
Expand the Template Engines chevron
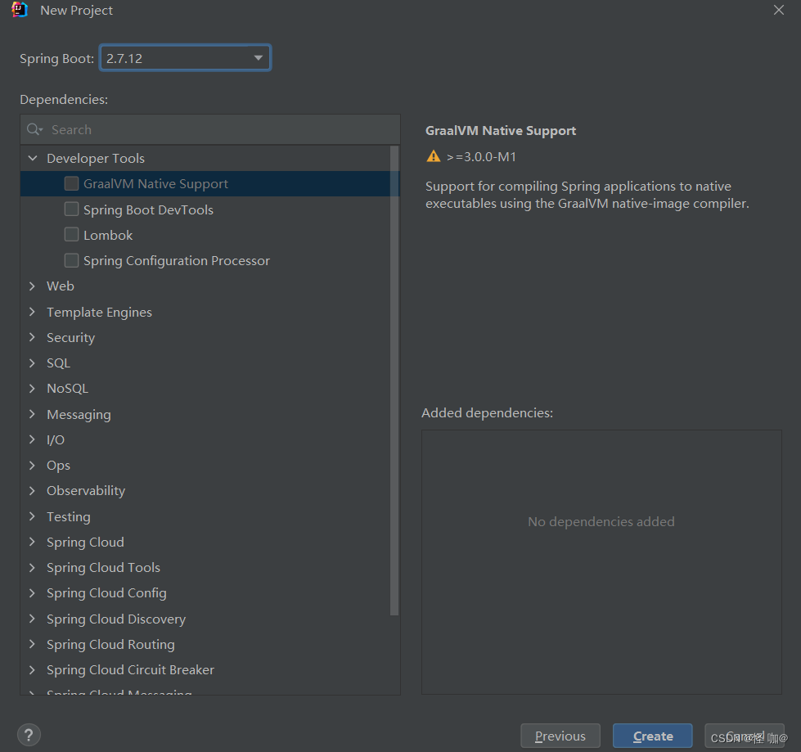coord(33,312)
